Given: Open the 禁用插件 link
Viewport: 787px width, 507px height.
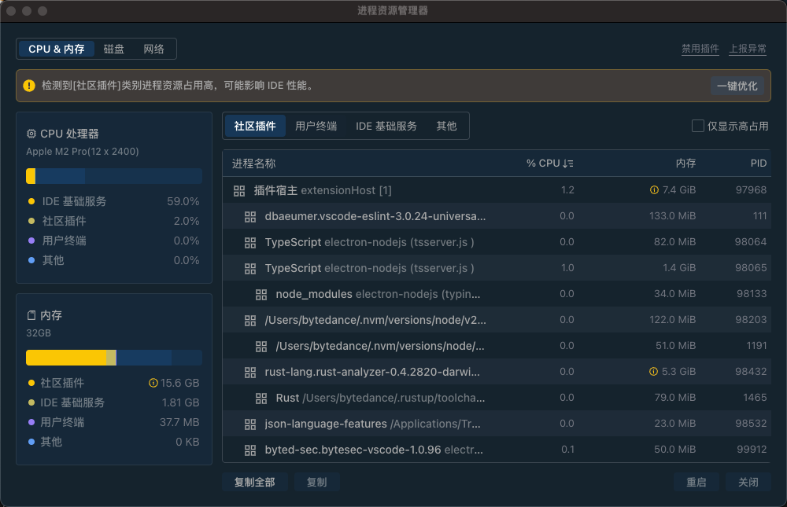Looking at the screenshot, I should [700, 49].
